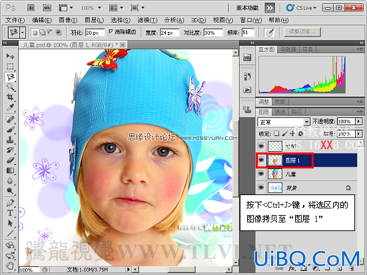Hide the 背景 layer with its eye icon

pos(261,188)
